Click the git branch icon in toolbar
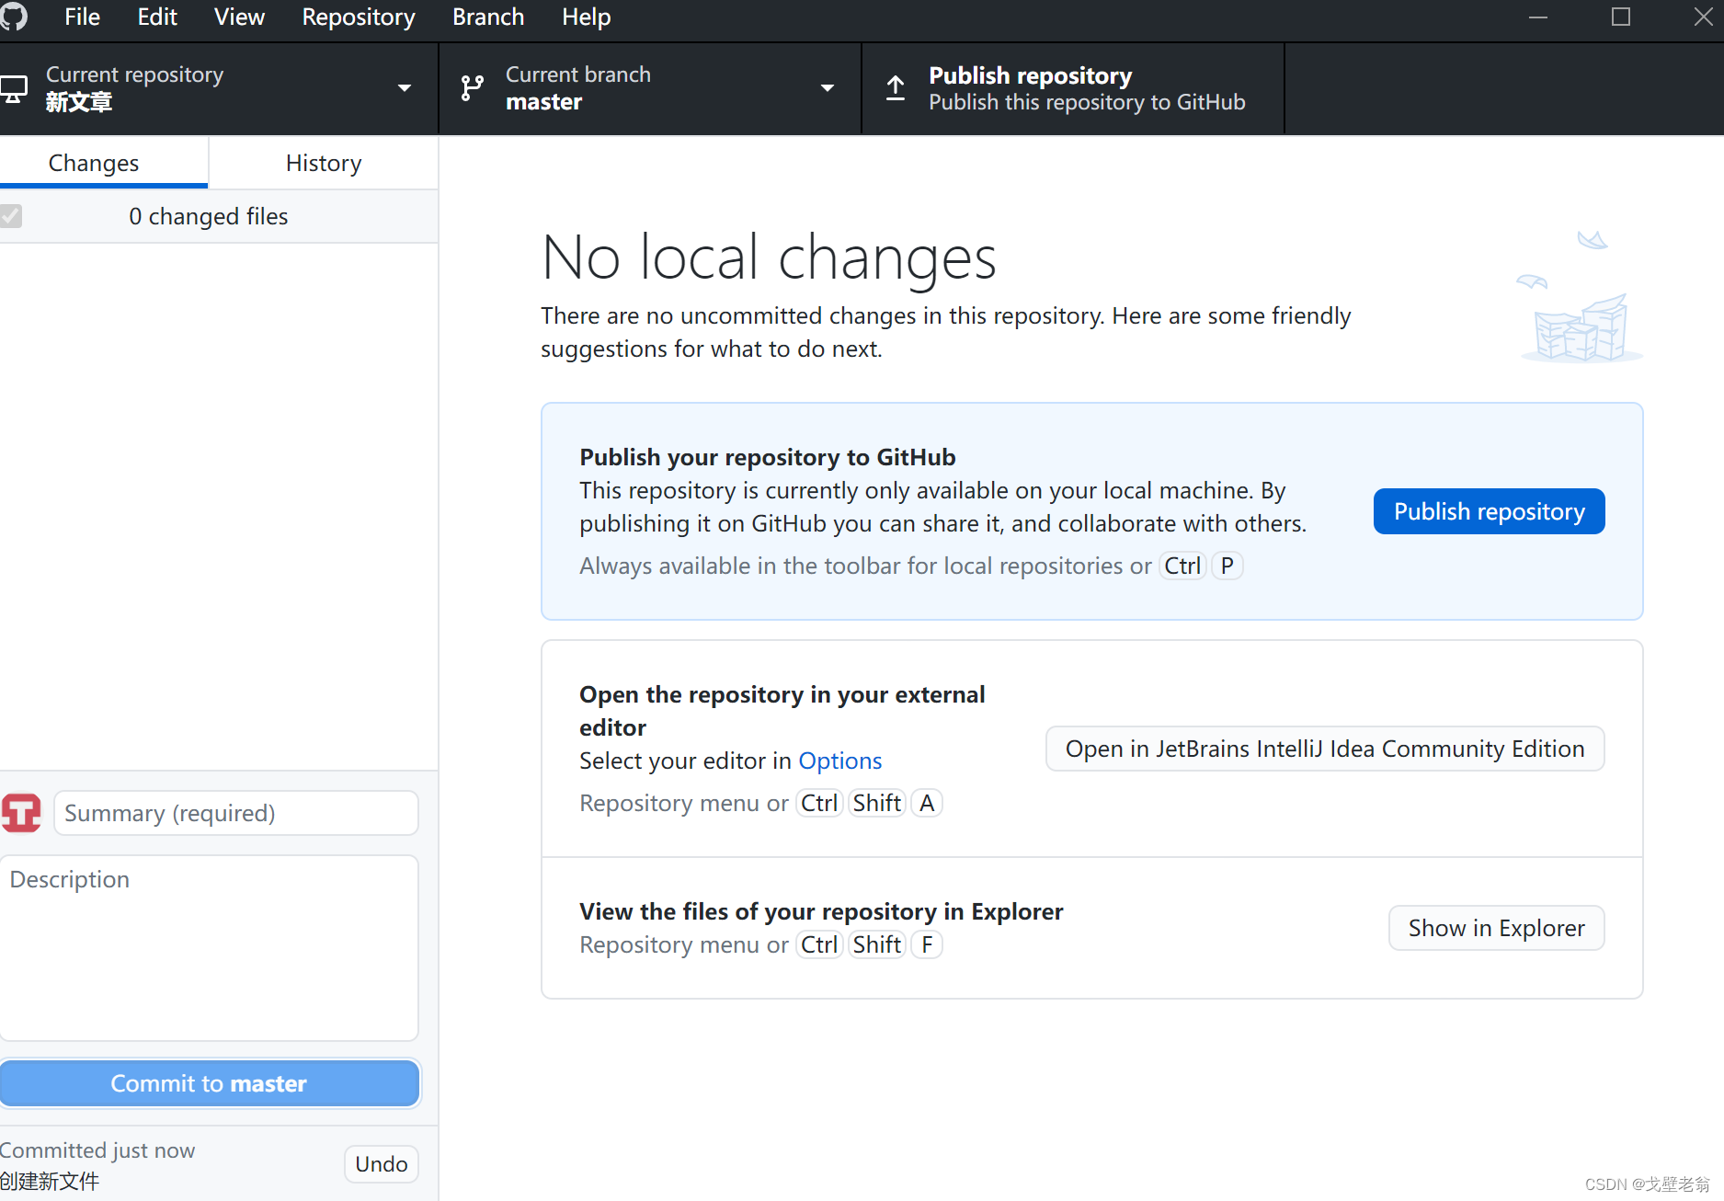 tap(472, 88)
